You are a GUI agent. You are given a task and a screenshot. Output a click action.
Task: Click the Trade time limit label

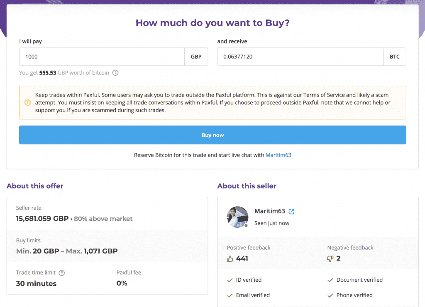coord(36,272)
